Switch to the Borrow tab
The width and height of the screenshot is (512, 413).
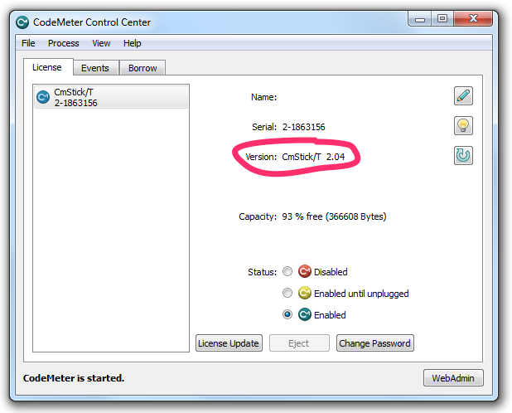(x=142, y=68)
